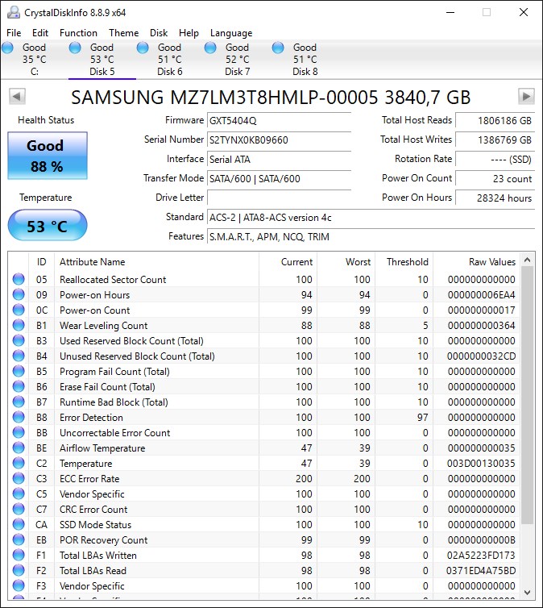543x608 pixels.
Task: Click the next disk right arrow
Action: [526, 96]
